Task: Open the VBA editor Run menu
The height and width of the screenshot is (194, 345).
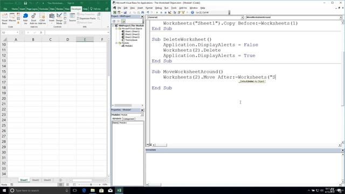Action: (167, 8)
